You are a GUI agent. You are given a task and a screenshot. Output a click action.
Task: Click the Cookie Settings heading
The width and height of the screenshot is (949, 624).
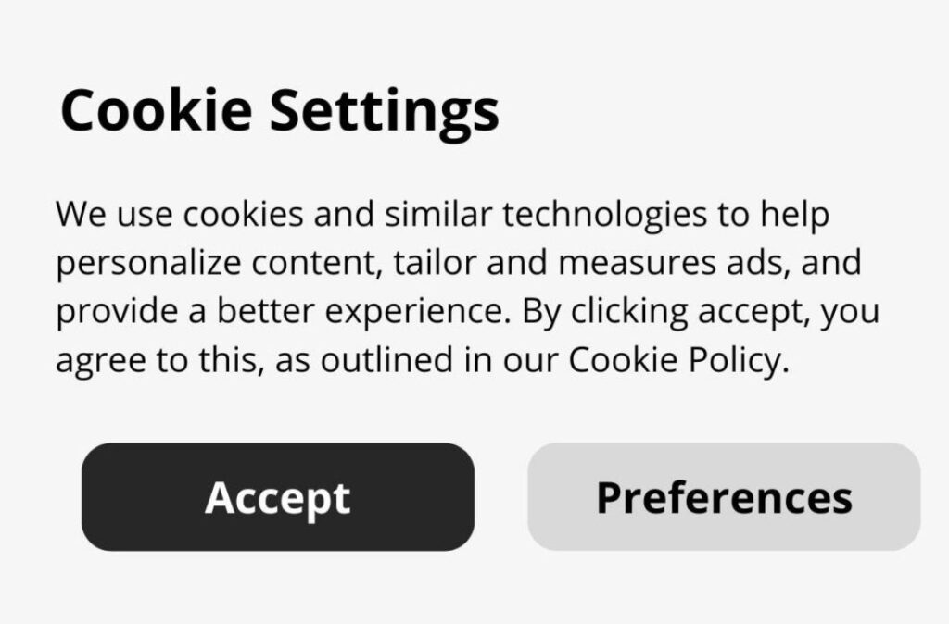pyautogui.click(x=279, y=109)
